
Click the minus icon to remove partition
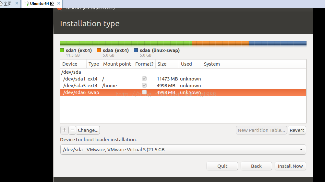(72, 130)
